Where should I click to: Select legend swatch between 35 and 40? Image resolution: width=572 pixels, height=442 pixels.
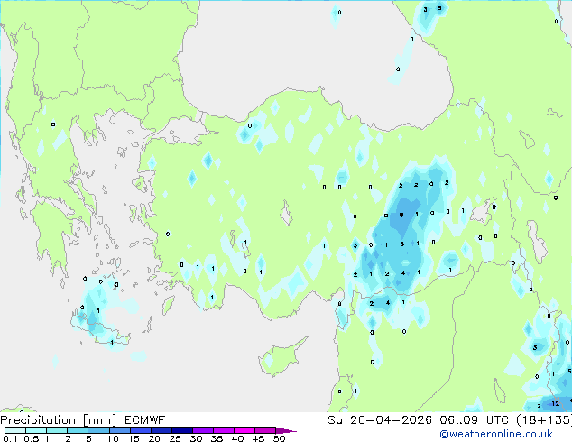click(223, 430)
